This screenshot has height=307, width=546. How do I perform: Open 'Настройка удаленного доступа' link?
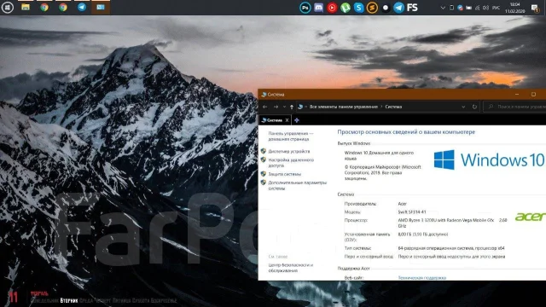(291, 163)
